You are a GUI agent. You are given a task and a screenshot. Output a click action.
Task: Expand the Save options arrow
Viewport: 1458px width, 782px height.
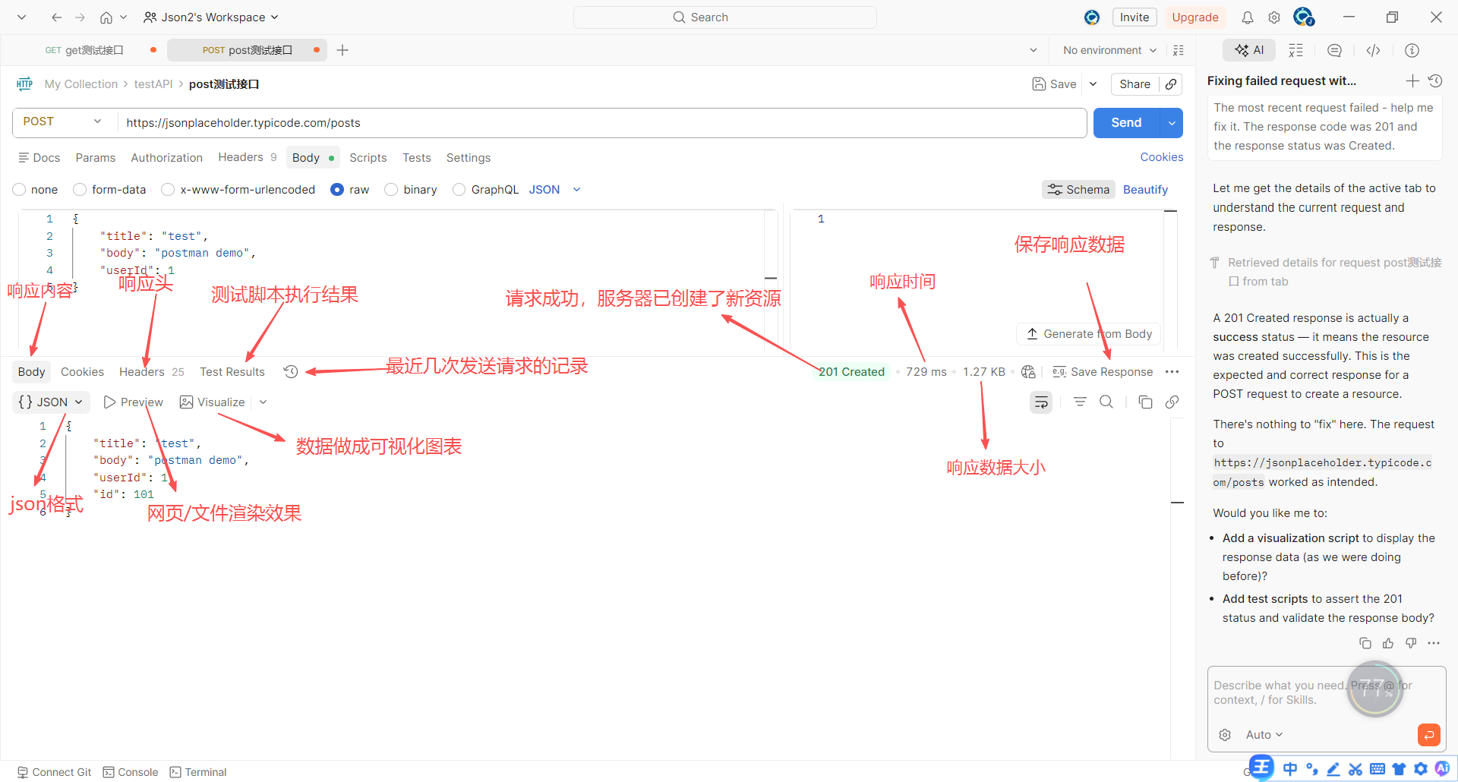click(x=1093, y=84)
